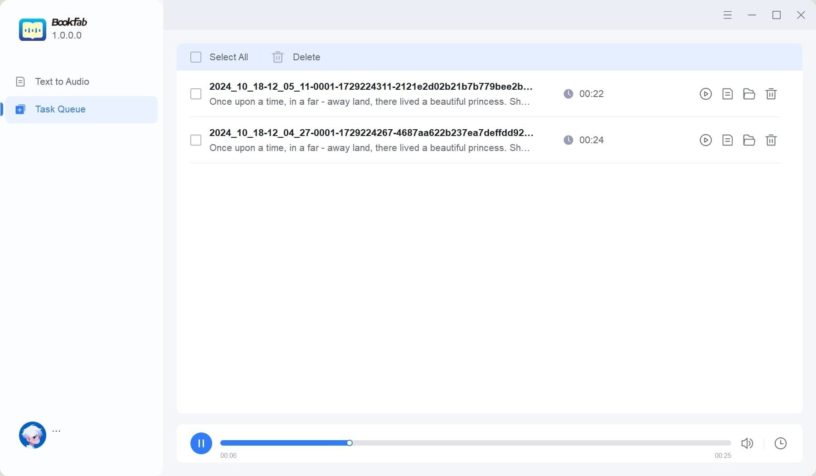The image size is (816, 476).
Task: Delete the 00:24 task row
Action: [771, 140]
